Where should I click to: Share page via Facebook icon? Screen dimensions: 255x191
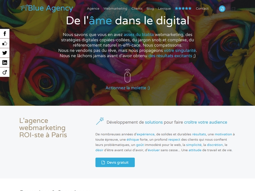5,33
